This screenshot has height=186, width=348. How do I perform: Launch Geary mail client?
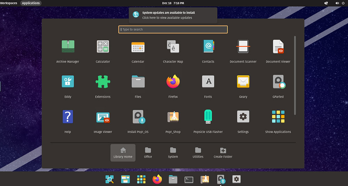(243, 82)
